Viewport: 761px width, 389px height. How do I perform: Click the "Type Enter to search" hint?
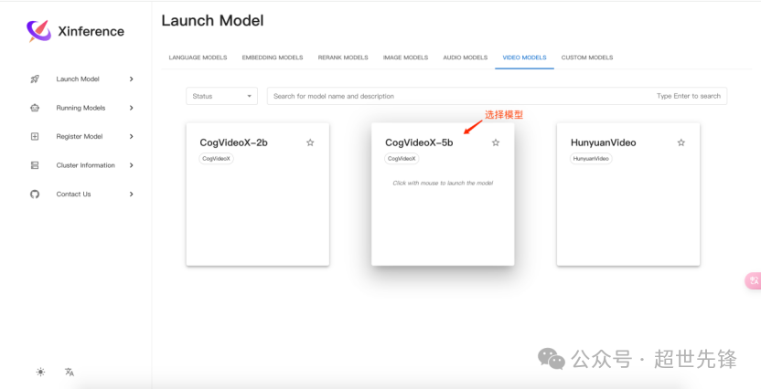coord(688,96)
